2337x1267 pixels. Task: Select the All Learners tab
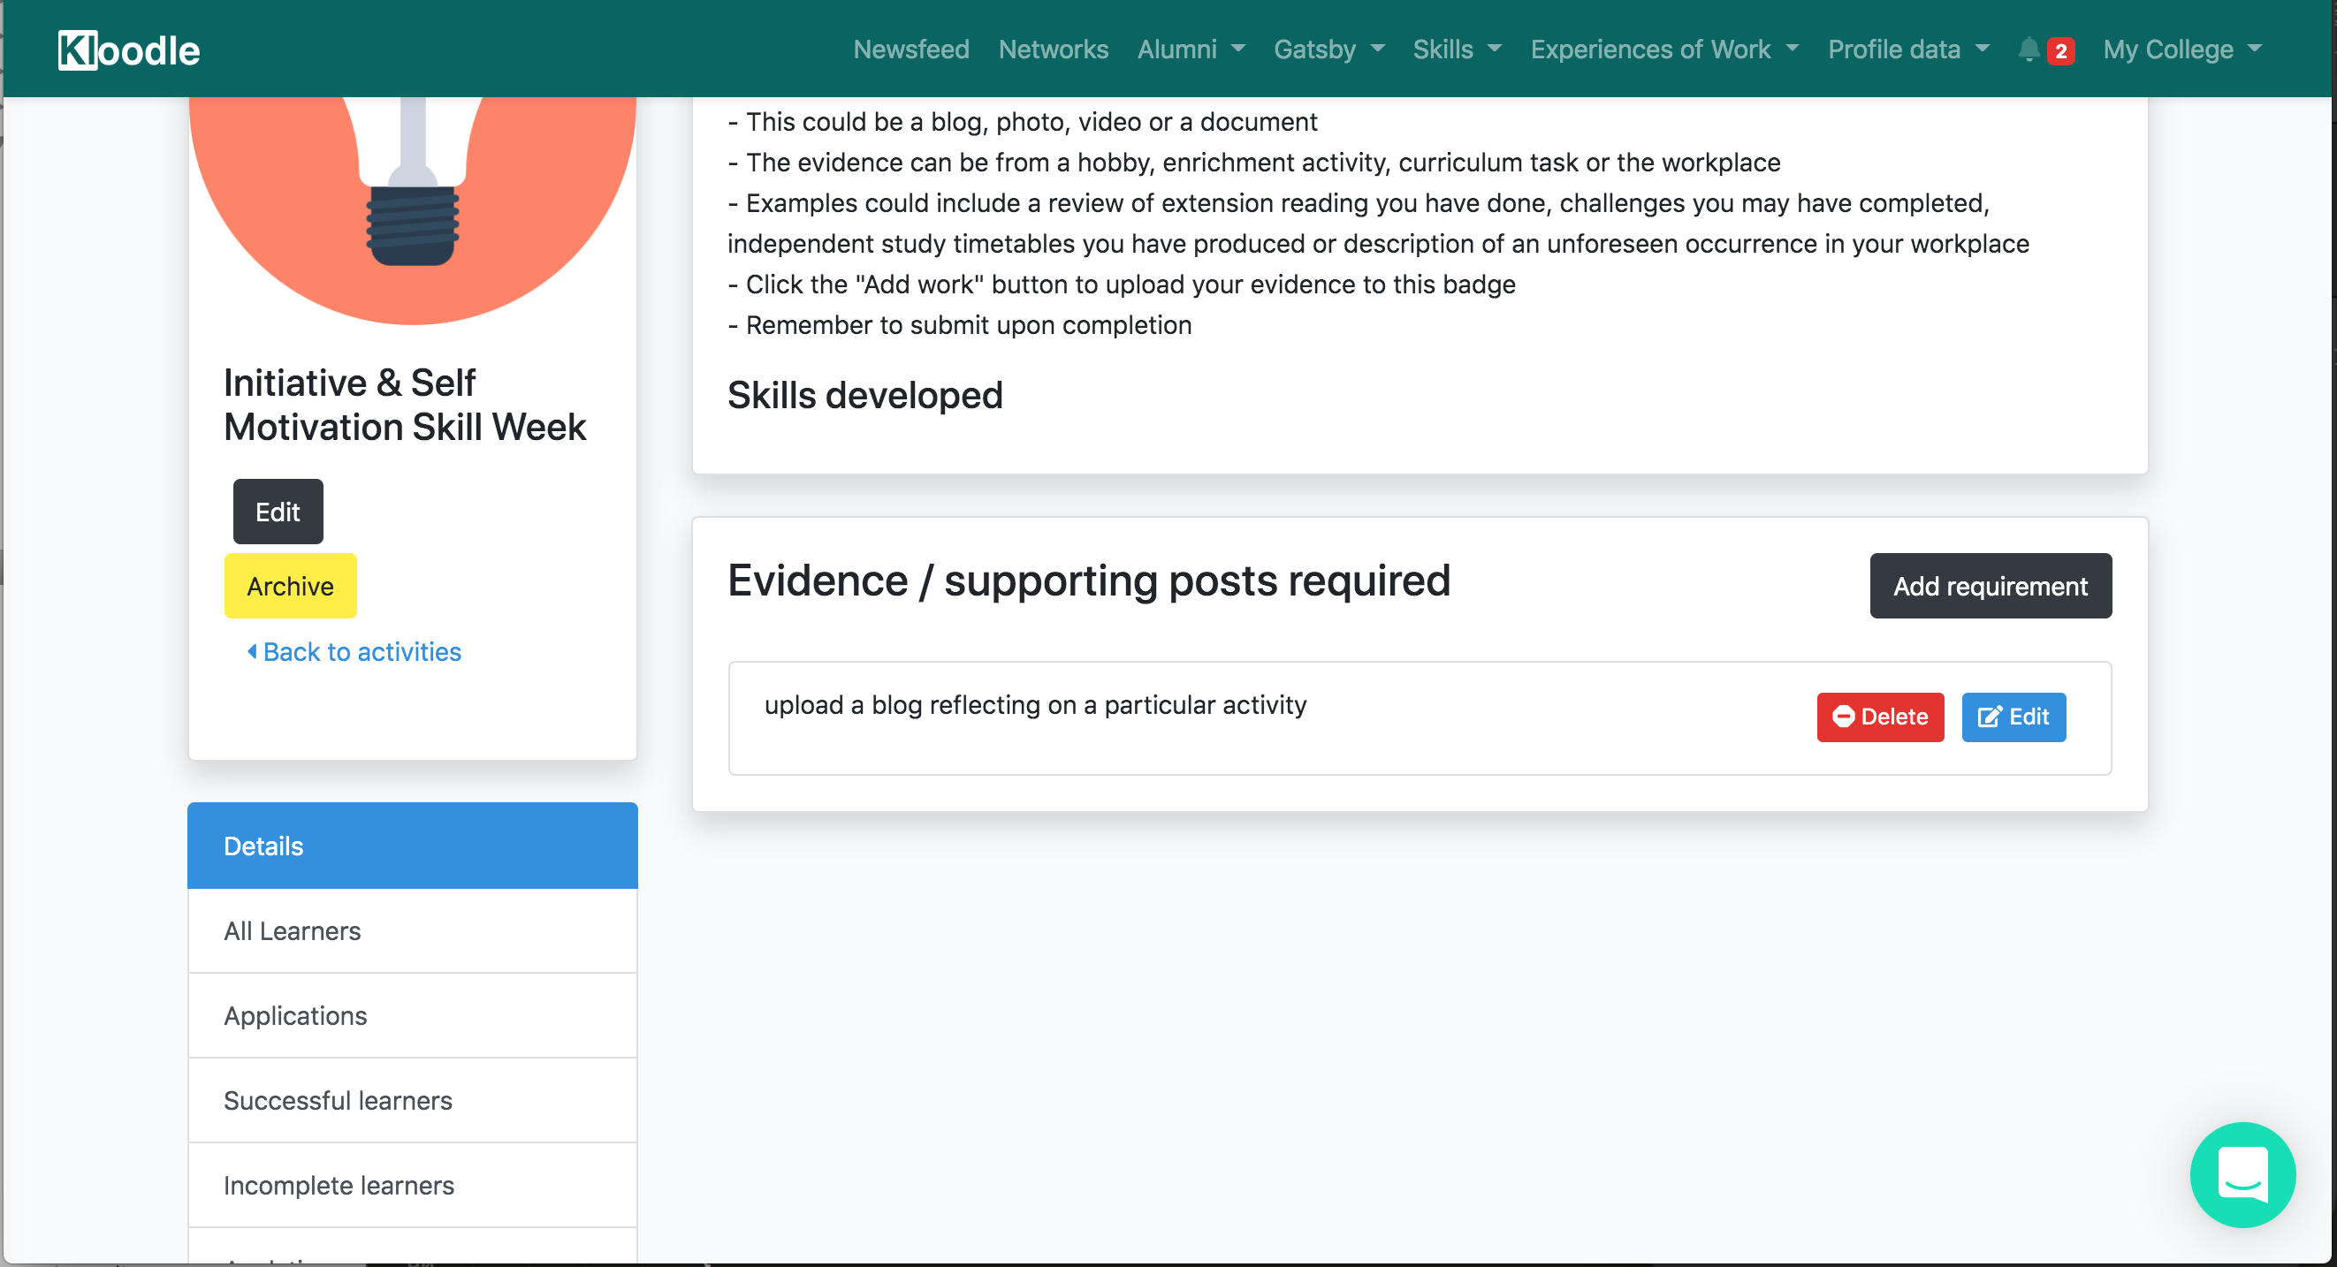click(x=412, y=930)
